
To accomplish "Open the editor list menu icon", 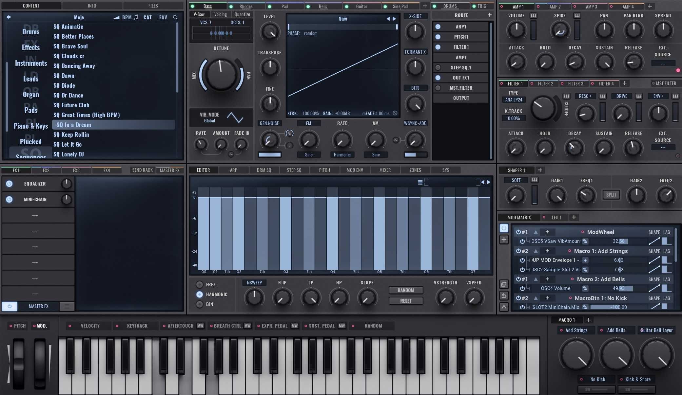I will 420,182.
